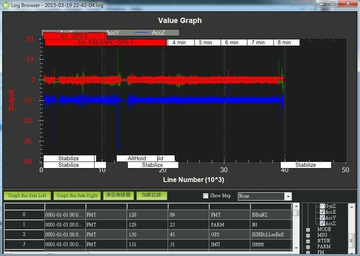Viewport: 360px width, 256px height.
Task: Click the data table's vertical scrollbar up arrow
Action: pos(296,206)
